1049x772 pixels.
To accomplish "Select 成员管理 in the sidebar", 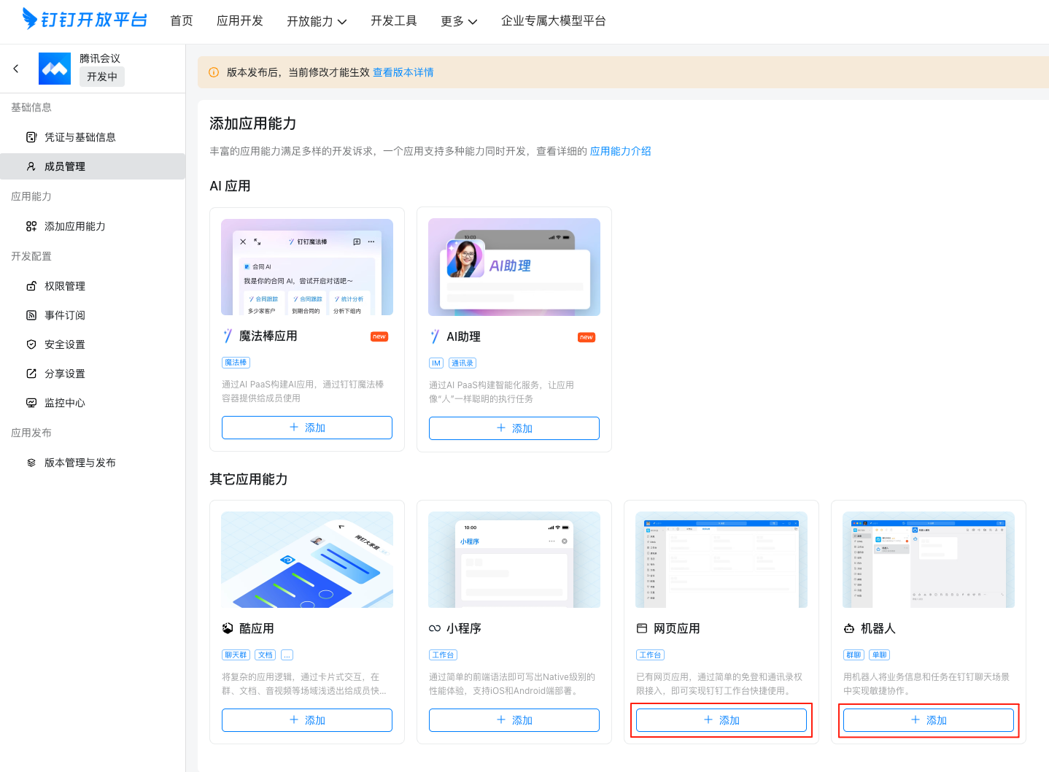I will [x=93, y=166].
